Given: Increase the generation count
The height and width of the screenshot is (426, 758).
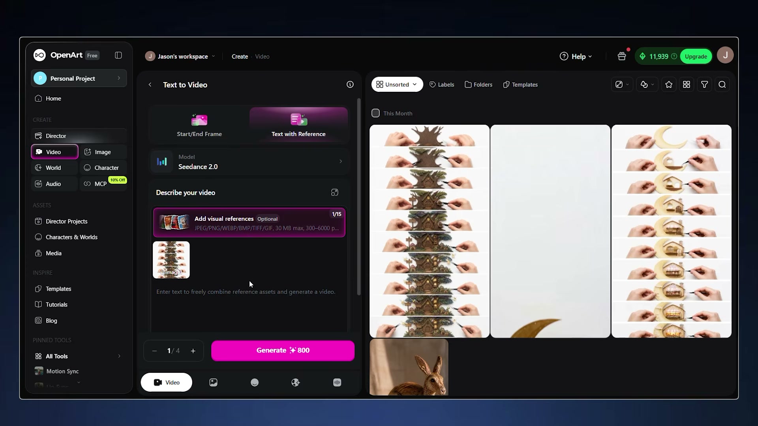Looking at the screenshot, I should point(193,351).
